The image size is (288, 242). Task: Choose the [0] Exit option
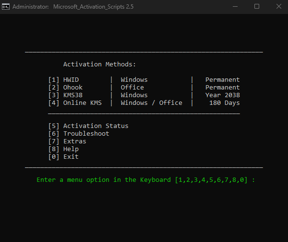coord(63,157)
